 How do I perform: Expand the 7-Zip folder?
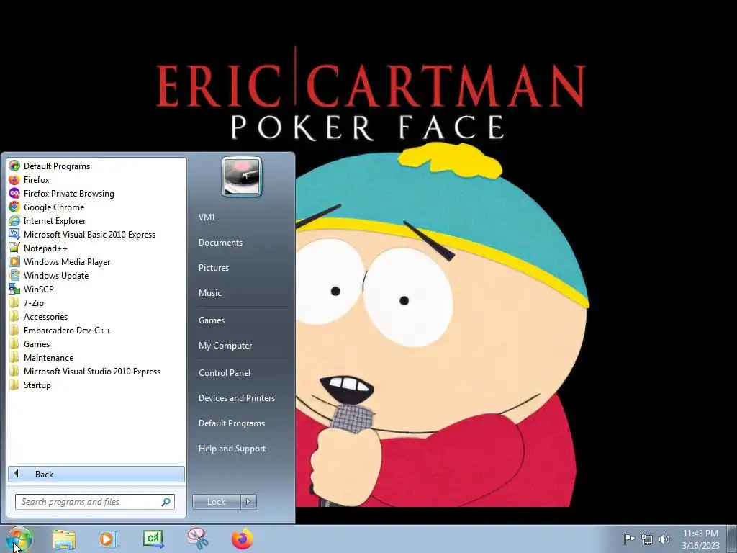96,302
